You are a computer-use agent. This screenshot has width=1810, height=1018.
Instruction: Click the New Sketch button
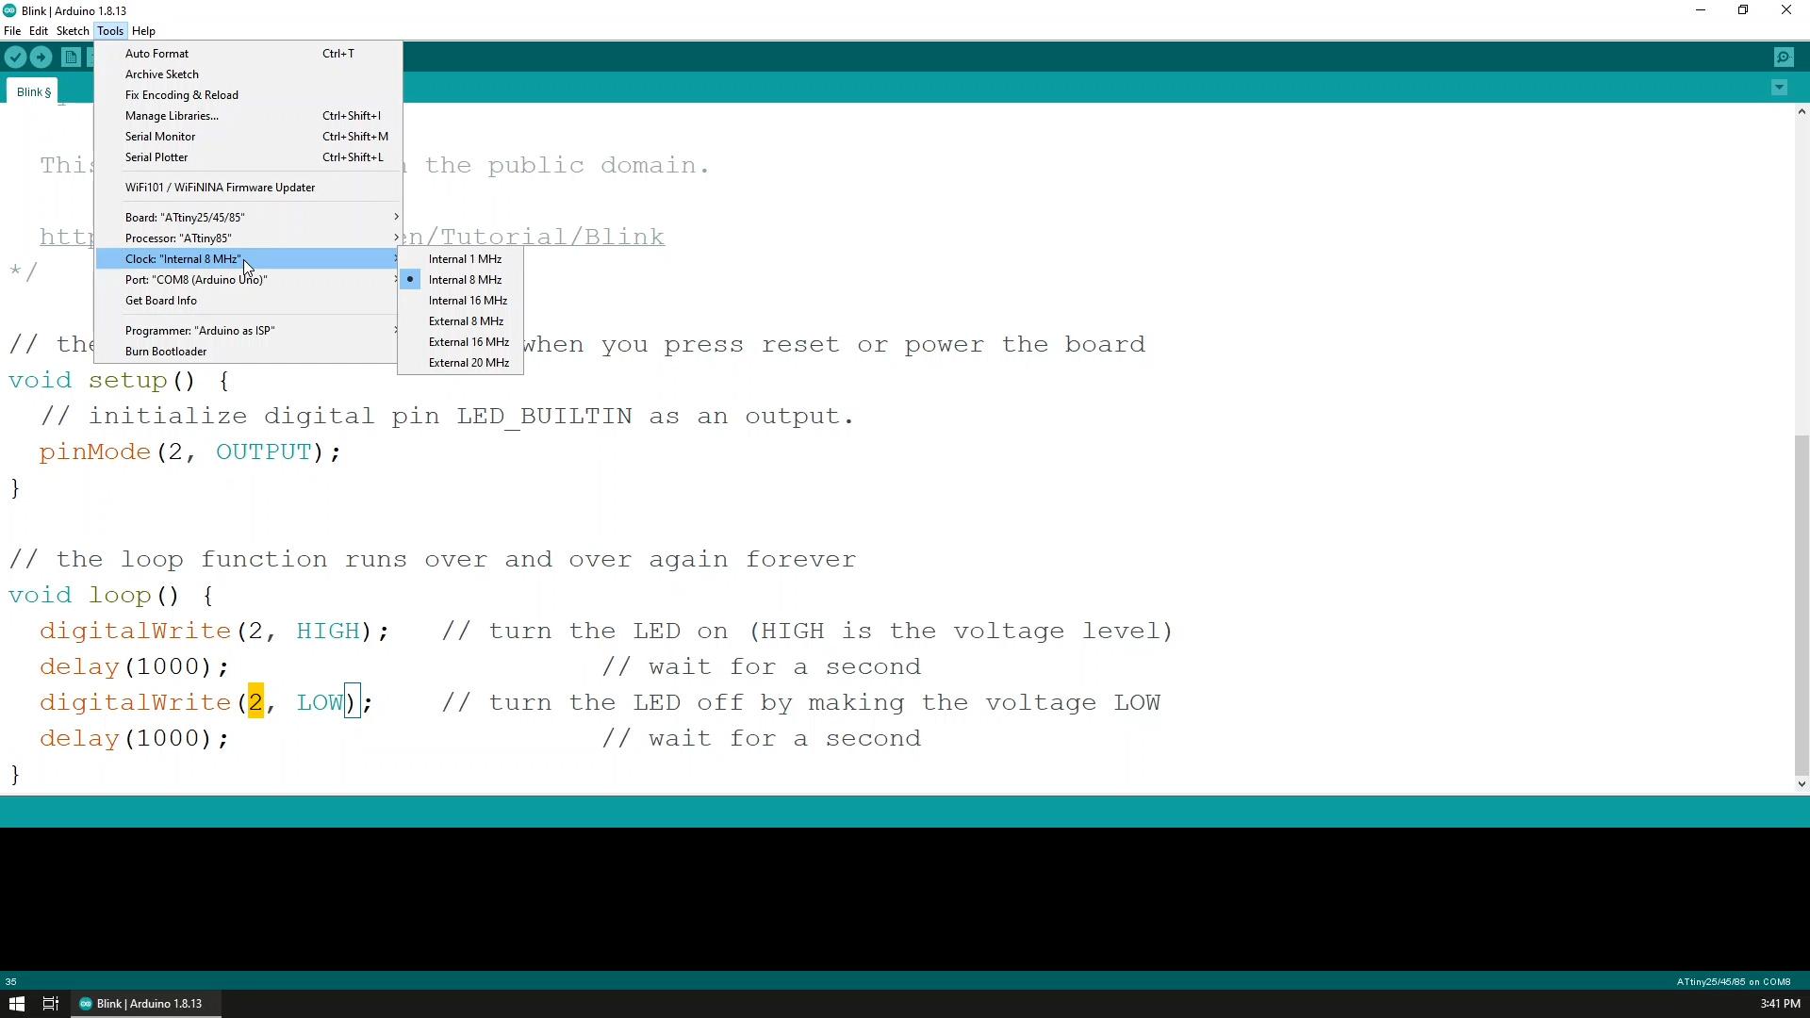tap(71, 57)
